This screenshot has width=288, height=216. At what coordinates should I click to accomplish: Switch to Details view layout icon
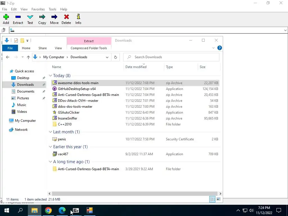click(213, 199)
